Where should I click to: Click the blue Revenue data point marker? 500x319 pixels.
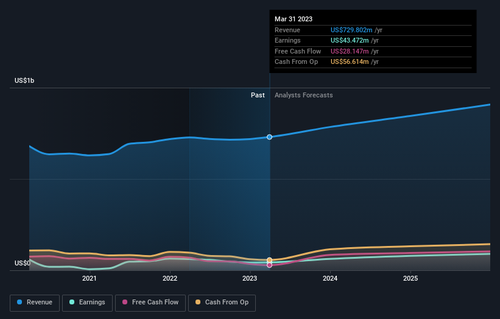269,137
